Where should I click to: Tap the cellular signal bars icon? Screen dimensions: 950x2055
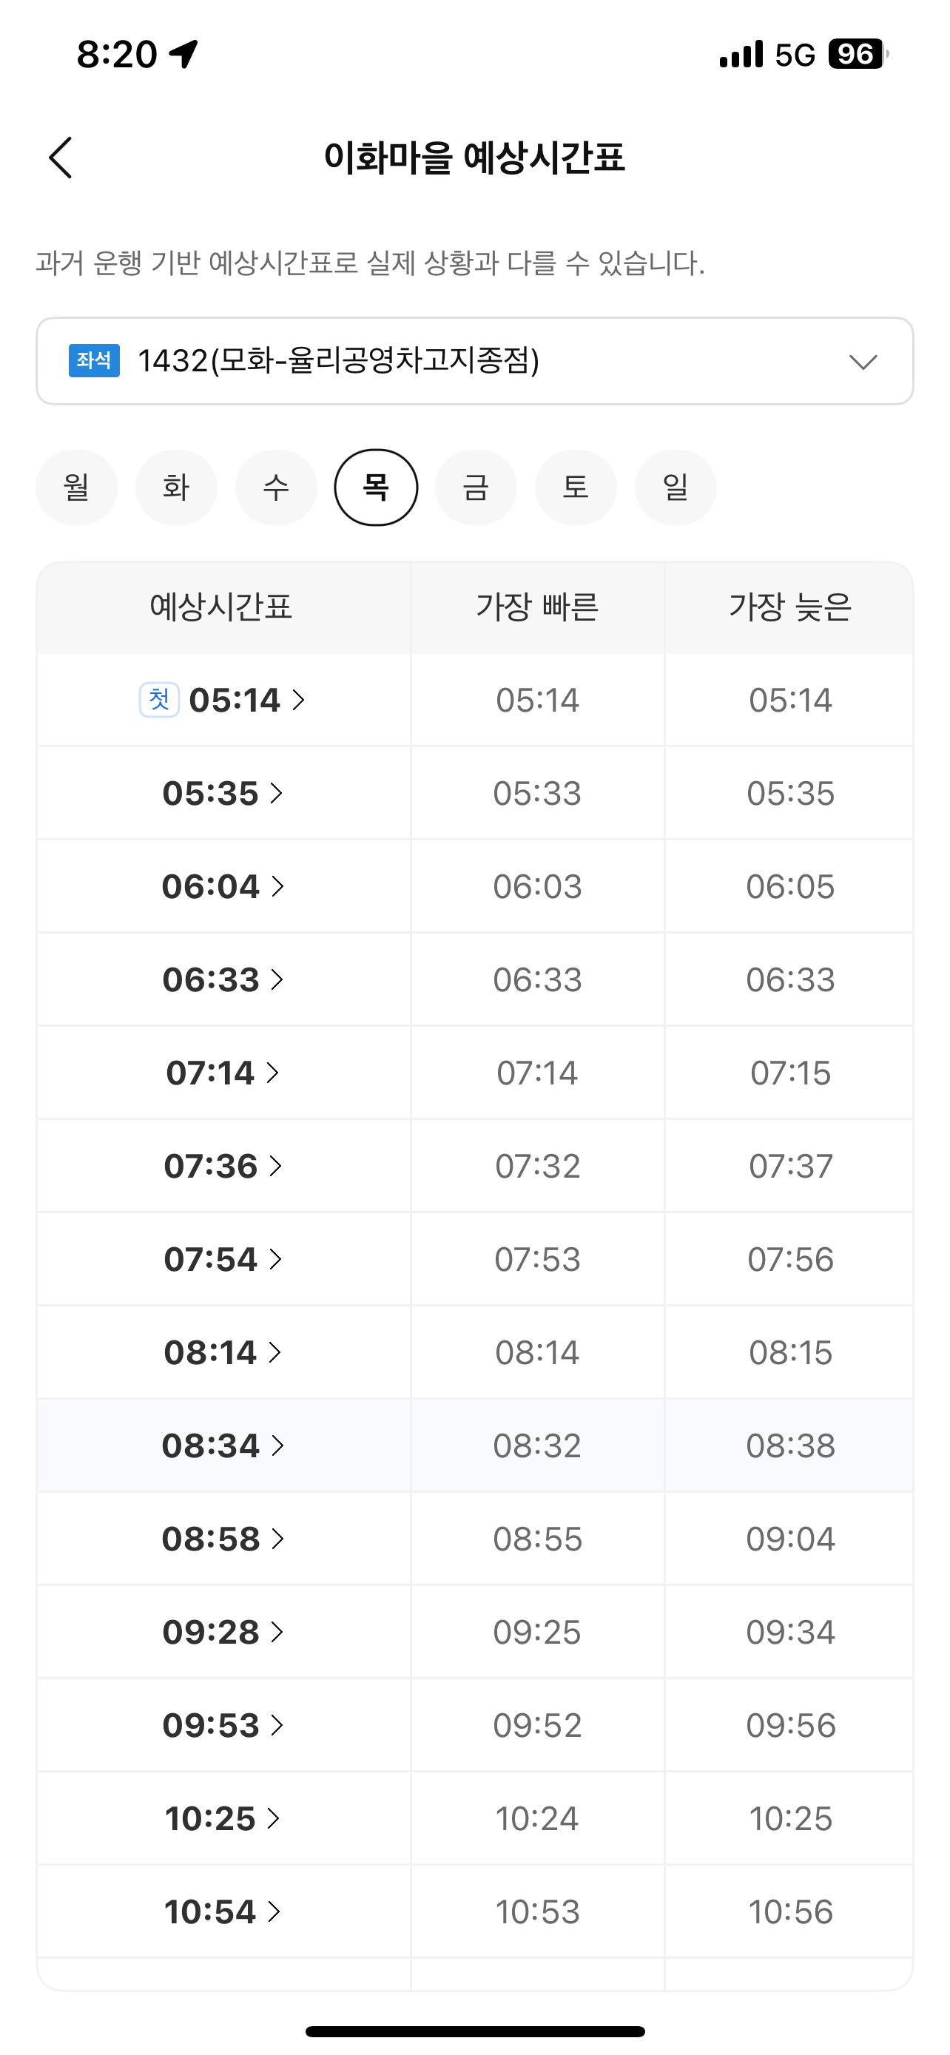click(741, 54)
